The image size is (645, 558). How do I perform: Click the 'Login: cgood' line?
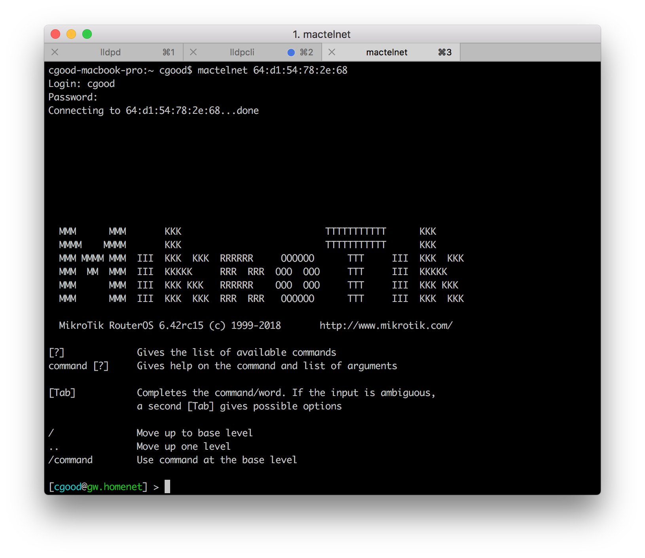coord(82,84)
